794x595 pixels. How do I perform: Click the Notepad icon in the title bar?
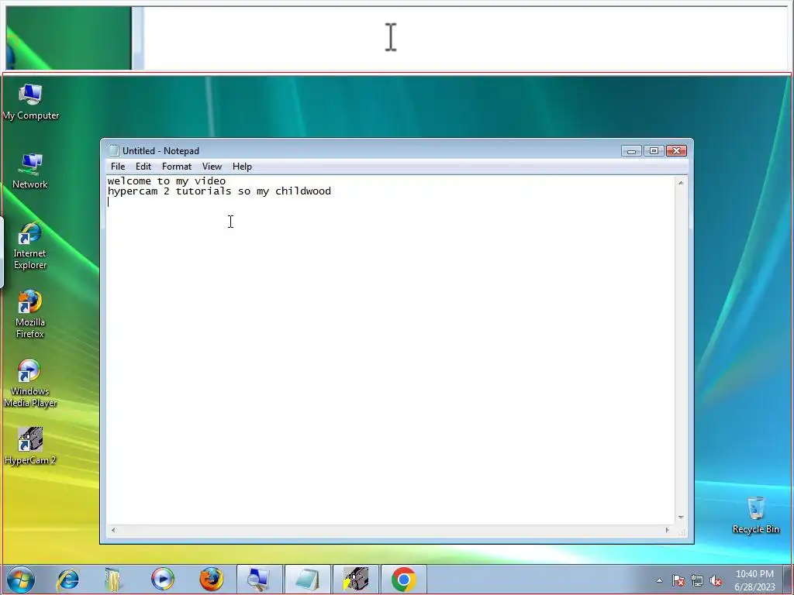pos(114,150)
